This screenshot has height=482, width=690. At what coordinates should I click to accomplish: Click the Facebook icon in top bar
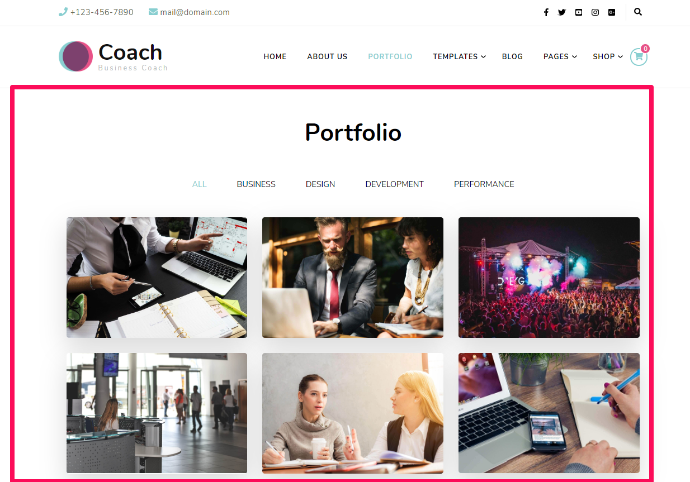[x=546, y=12]
